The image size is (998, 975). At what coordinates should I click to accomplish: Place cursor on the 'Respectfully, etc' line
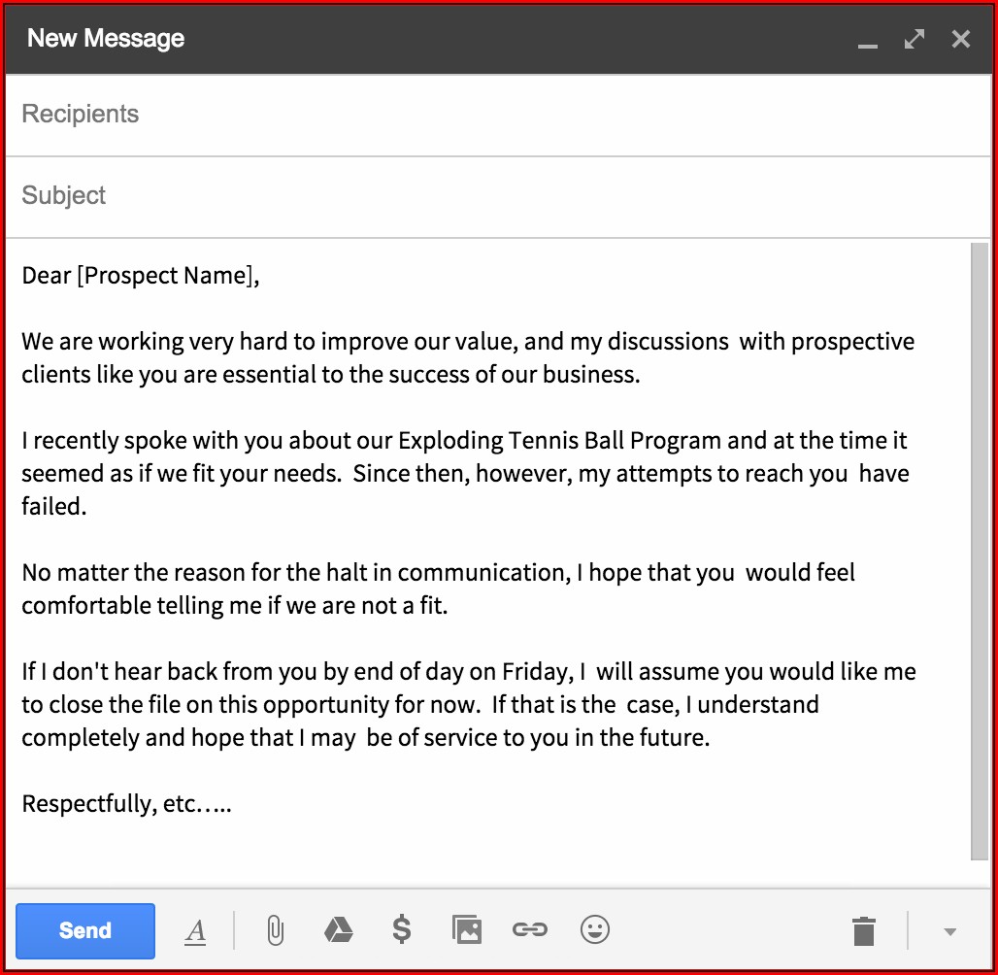(x=126, y=804)
